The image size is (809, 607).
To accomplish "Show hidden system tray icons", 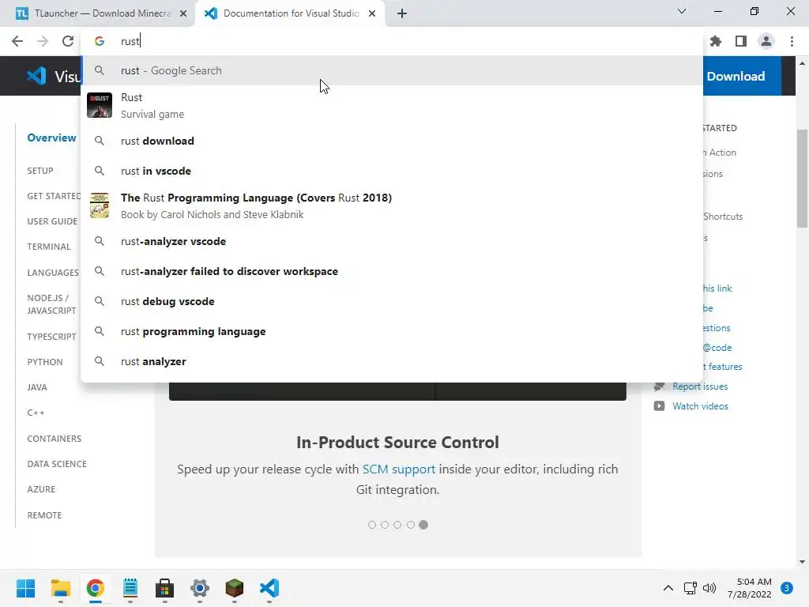I will click(x=668, y=588).
